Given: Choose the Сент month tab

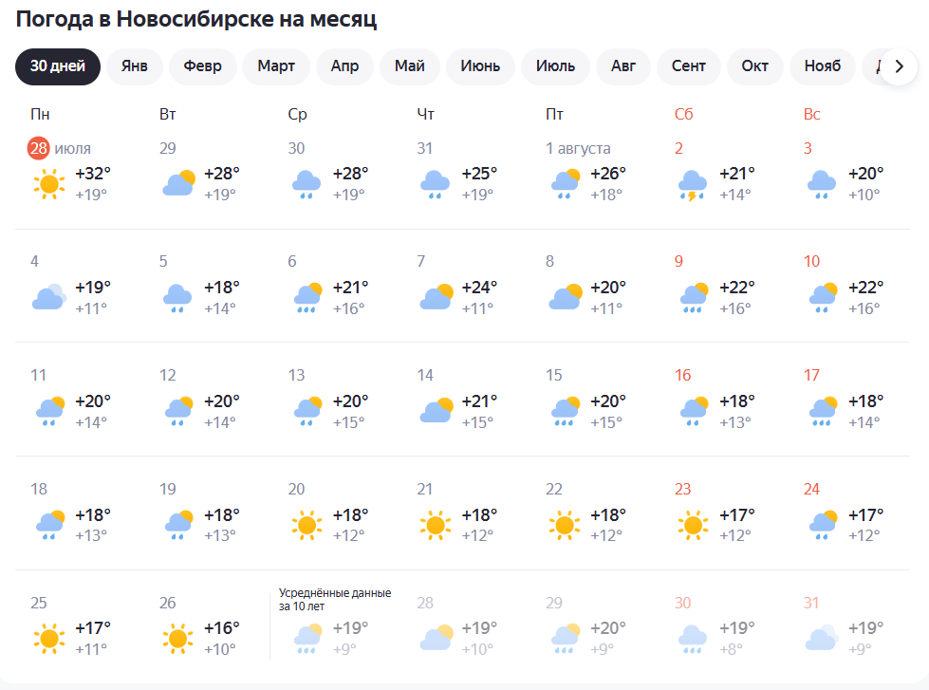Looking at the screenshot, I should tap(689, 66).
